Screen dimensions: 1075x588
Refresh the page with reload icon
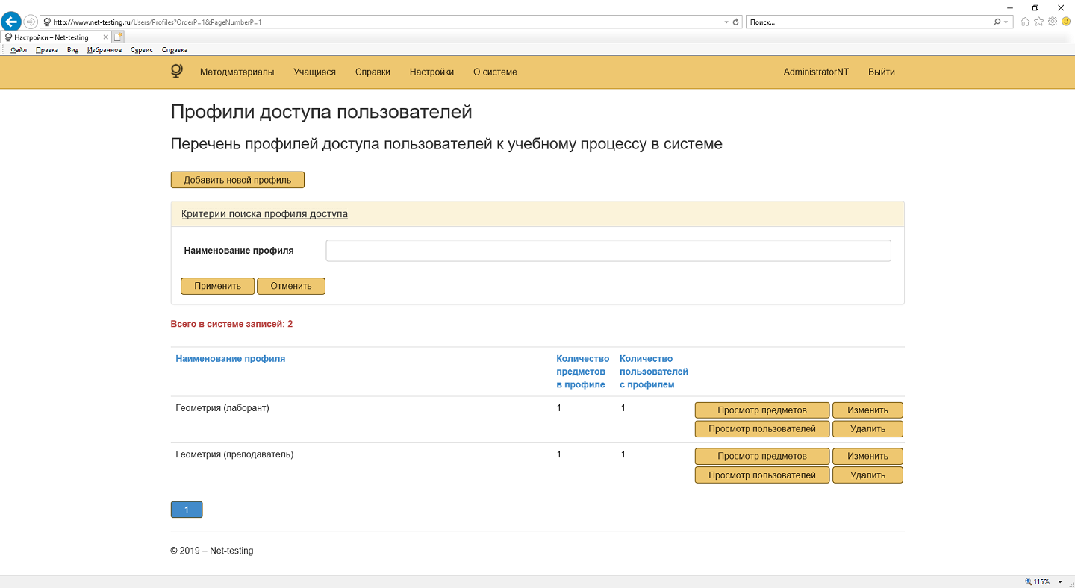coord(736,22)
